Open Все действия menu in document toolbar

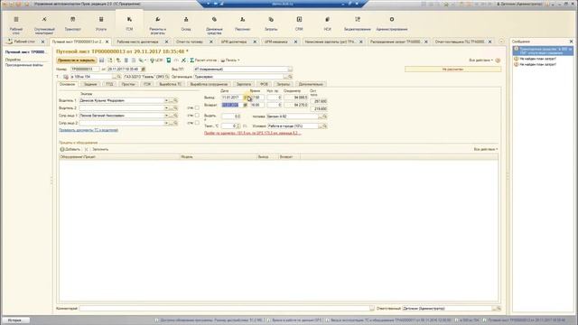tap(481, 60)
